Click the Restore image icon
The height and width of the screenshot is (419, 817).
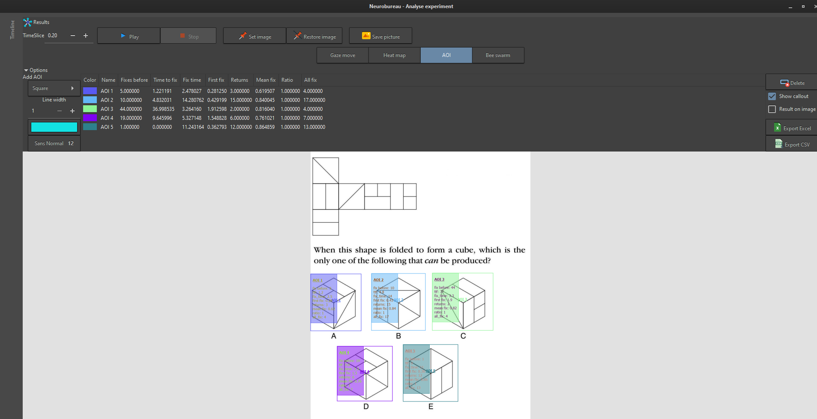point(297,36)
